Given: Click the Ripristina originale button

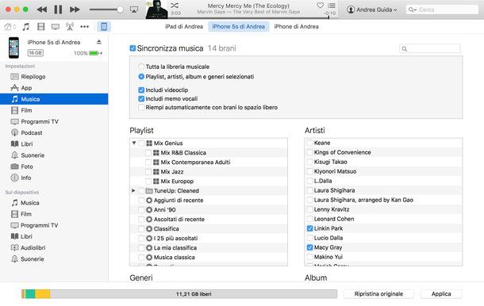Looking at the screenshot, I should click(x=378, y=294).
